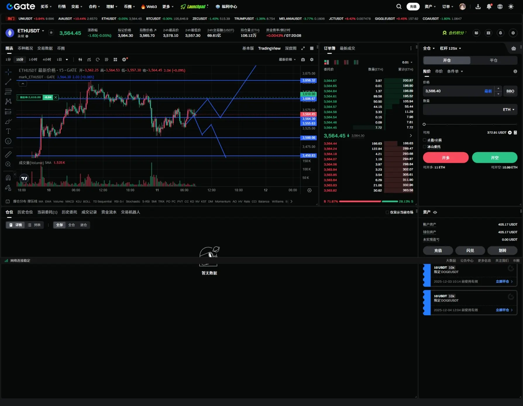Screen dimensions: 523x406
Task: Add ETHUSDT to favorites with the star
Action: [x=51, y=33]
